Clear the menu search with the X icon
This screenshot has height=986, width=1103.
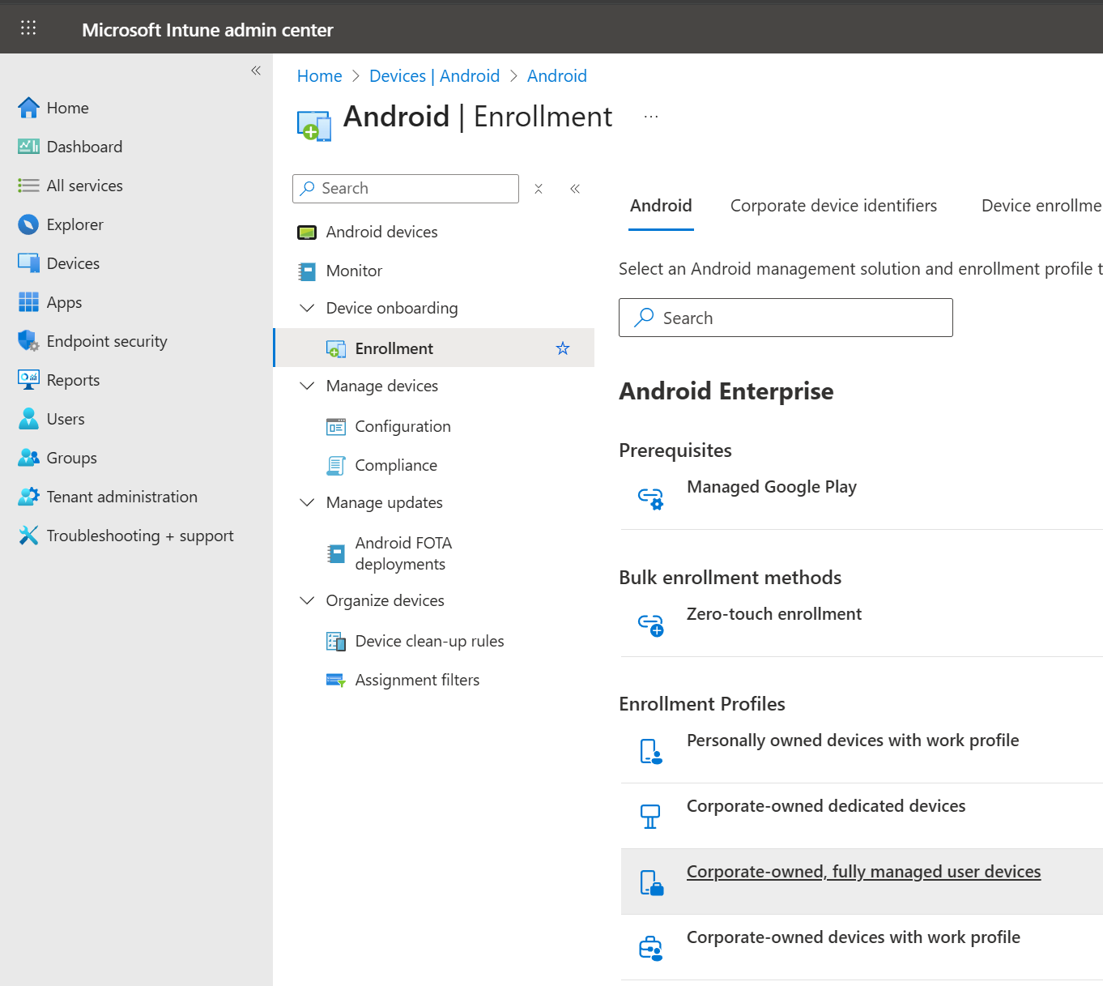539,189
